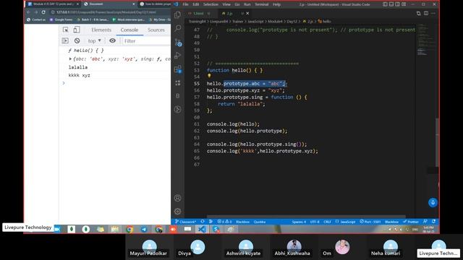This screenshot has height=260, width=463.
Task: Reload the page in Chrome
Action: 43,12
